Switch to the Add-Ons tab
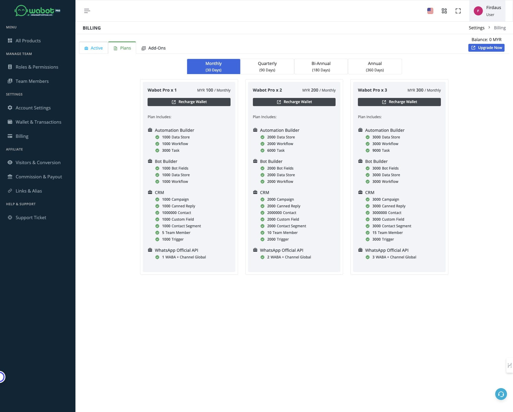The height and width of the screenshot is (412, 513). coord(154,48)
